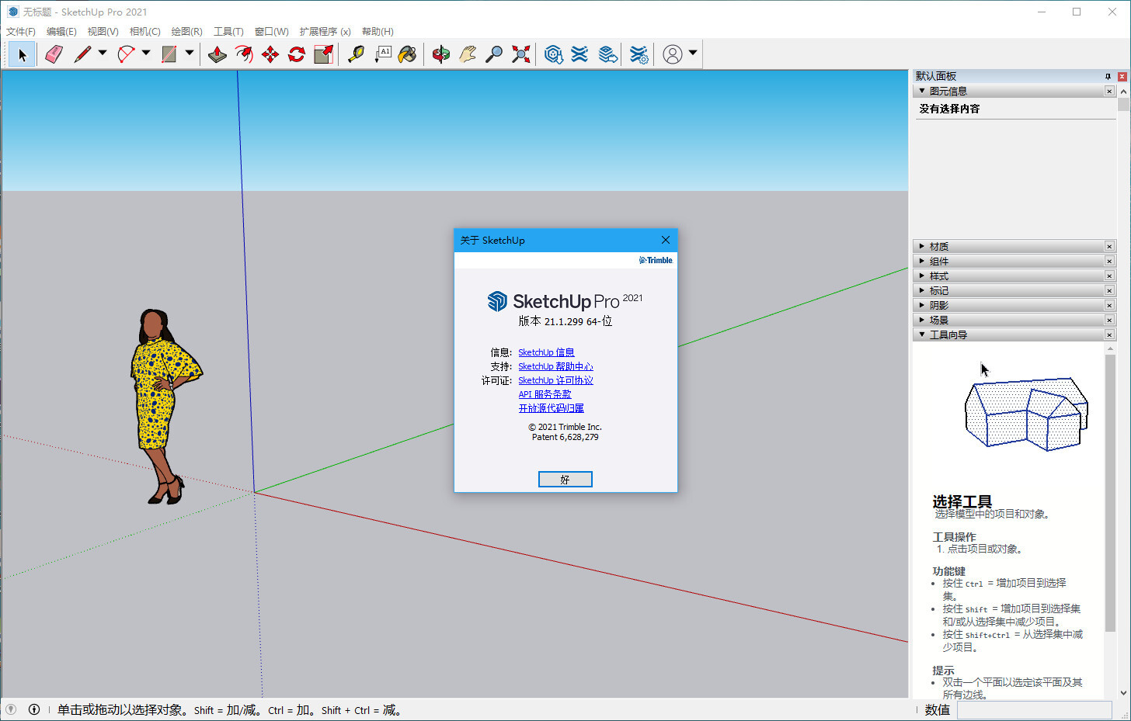Close the 材质 panel with its x
Image resolution: width=1131 pixels, height=721 pixels.
[1109, 246]
